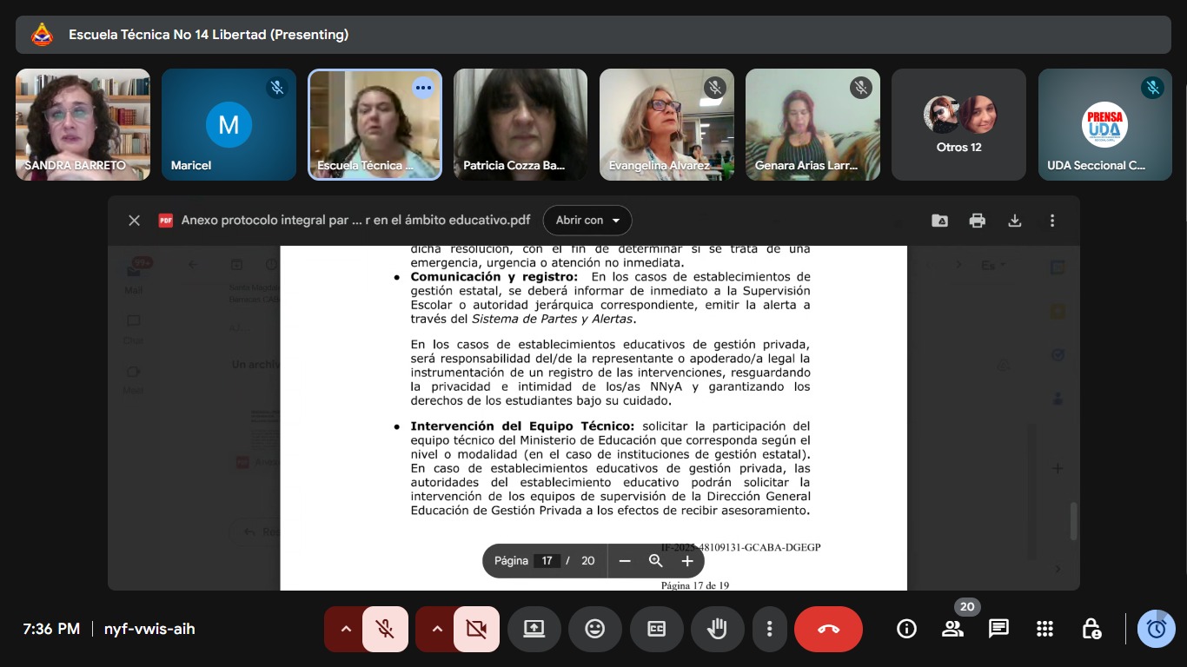1187x667 pixels.
Task: Expand video settings arrow next to camera
Action: point(437,629)
